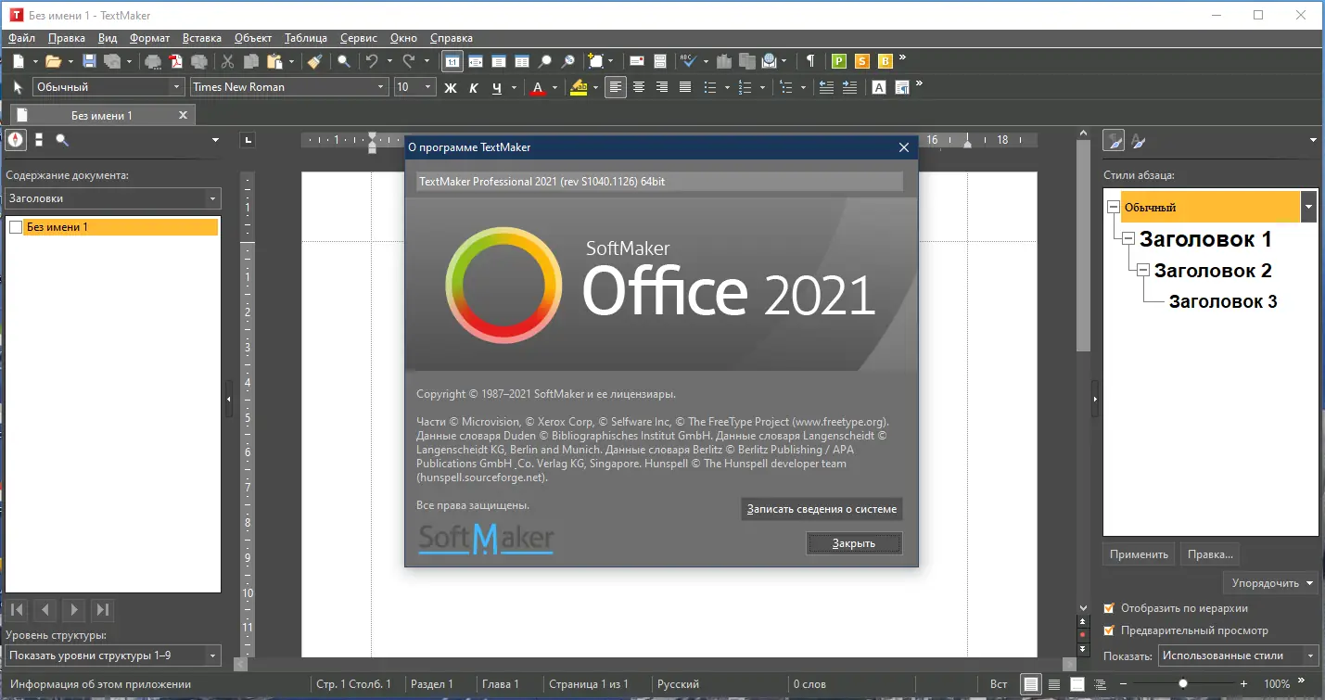Close the 'О программе TextMaker' dialog with X
Screen dimensions: 1325x700
click(x=904, y=147)
